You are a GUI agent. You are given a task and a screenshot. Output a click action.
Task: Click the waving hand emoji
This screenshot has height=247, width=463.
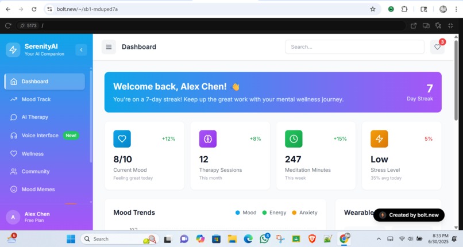click(236, 87)
